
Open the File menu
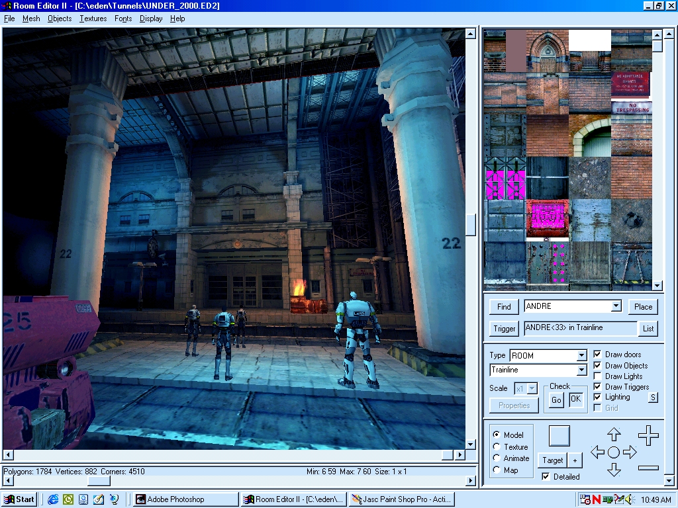pos(9,19)
